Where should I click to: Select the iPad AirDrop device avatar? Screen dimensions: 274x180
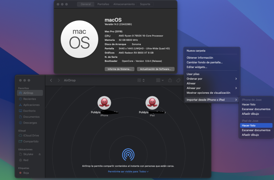(152, 103)
